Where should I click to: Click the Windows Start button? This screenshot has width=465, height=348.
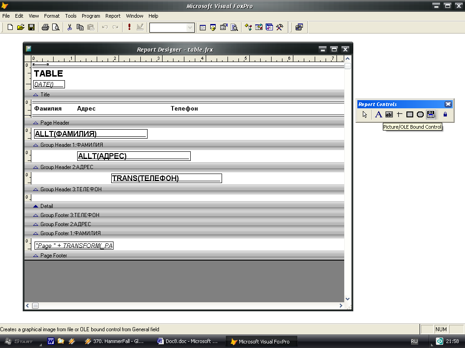(x=19, y=341)
